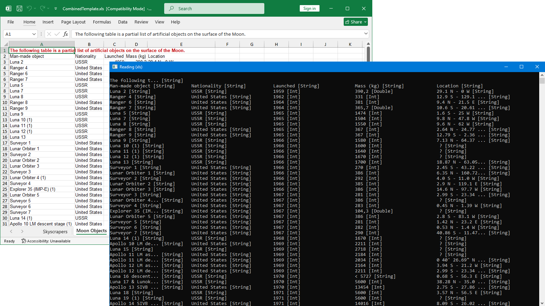The height and width of the screenshot is (306, 545).
Task: Click the Excel logo icon
Action: click(9, 8)
